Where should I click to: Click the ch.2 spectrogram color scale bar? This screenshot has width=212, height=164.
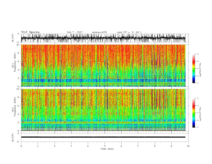tap(194, 113)
